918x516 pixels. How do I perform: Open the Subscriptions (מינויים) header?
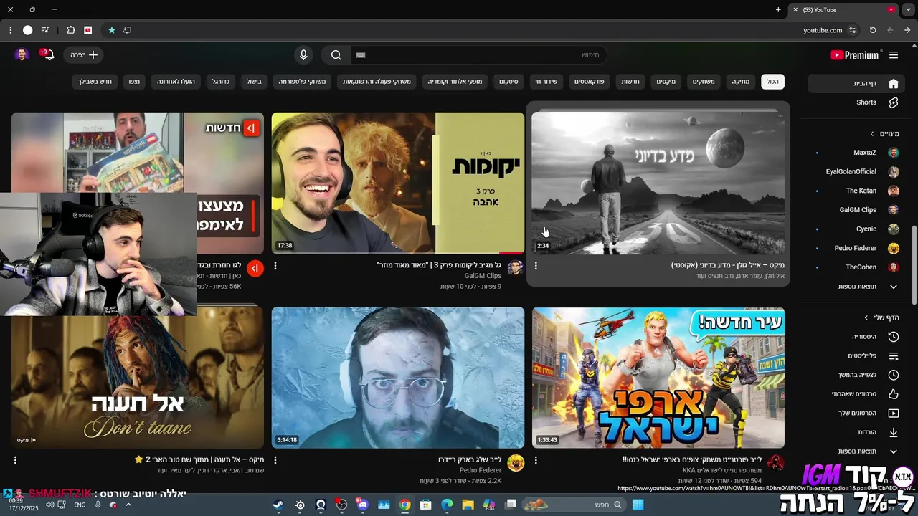[884, 133]
